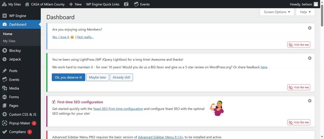Open the Media library icon

[4, 88]
